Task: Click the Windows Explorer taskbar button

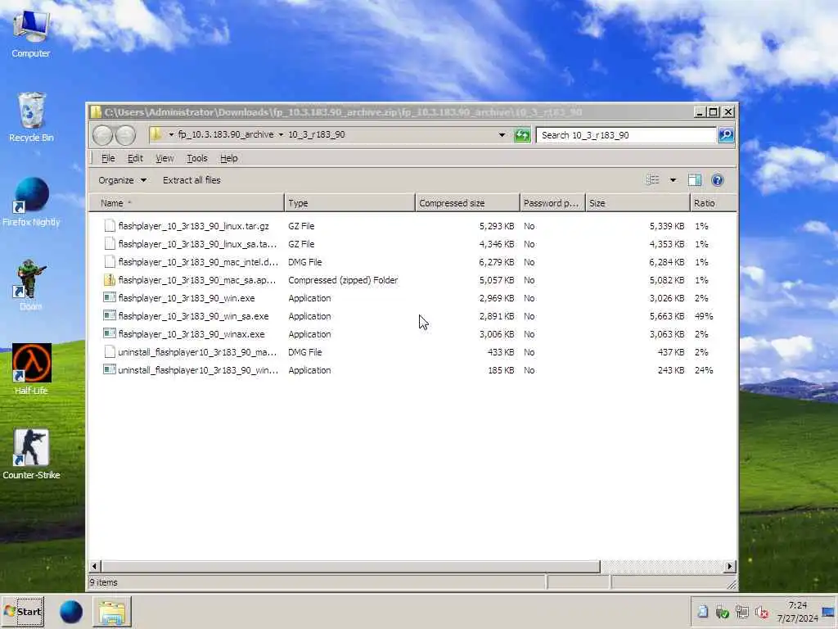Action: (x=112, y=612)
